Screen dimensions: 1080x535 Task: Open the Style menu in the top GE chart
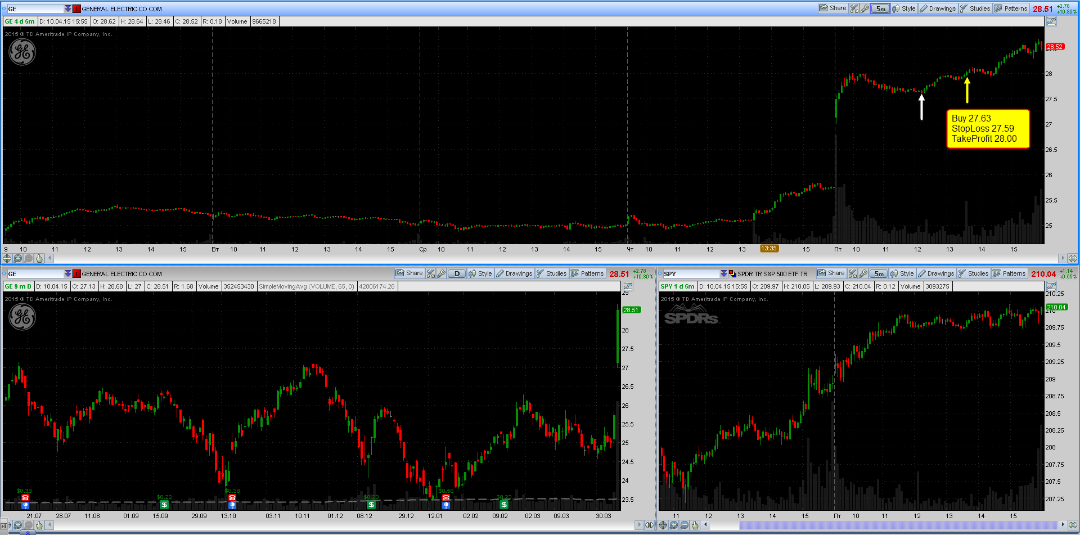coord(904,8)
